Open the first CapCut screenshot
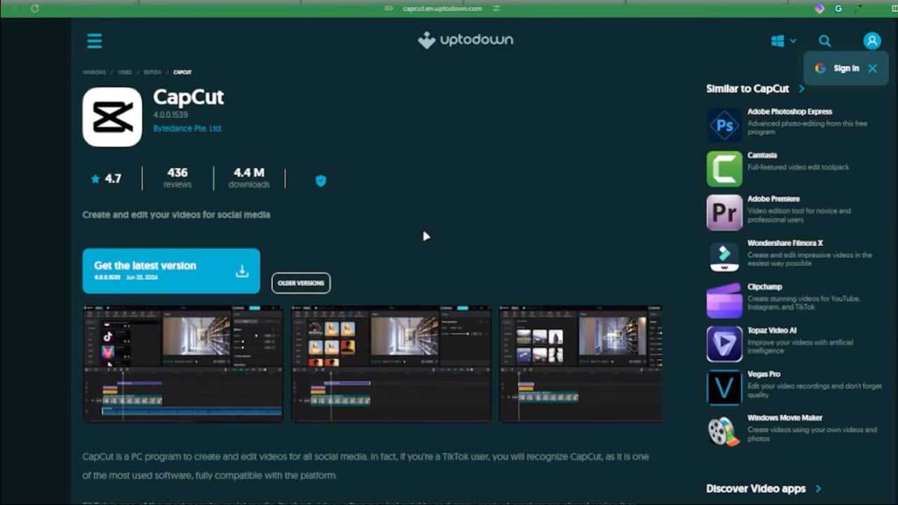 click(x=183, y=364)
